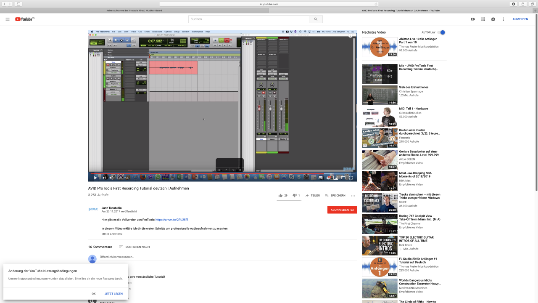The height and width of the screenshot is (303, 538).
Task: Open the Mix AVID ProTools playlist thumbnail
Action: coord(380,74)
